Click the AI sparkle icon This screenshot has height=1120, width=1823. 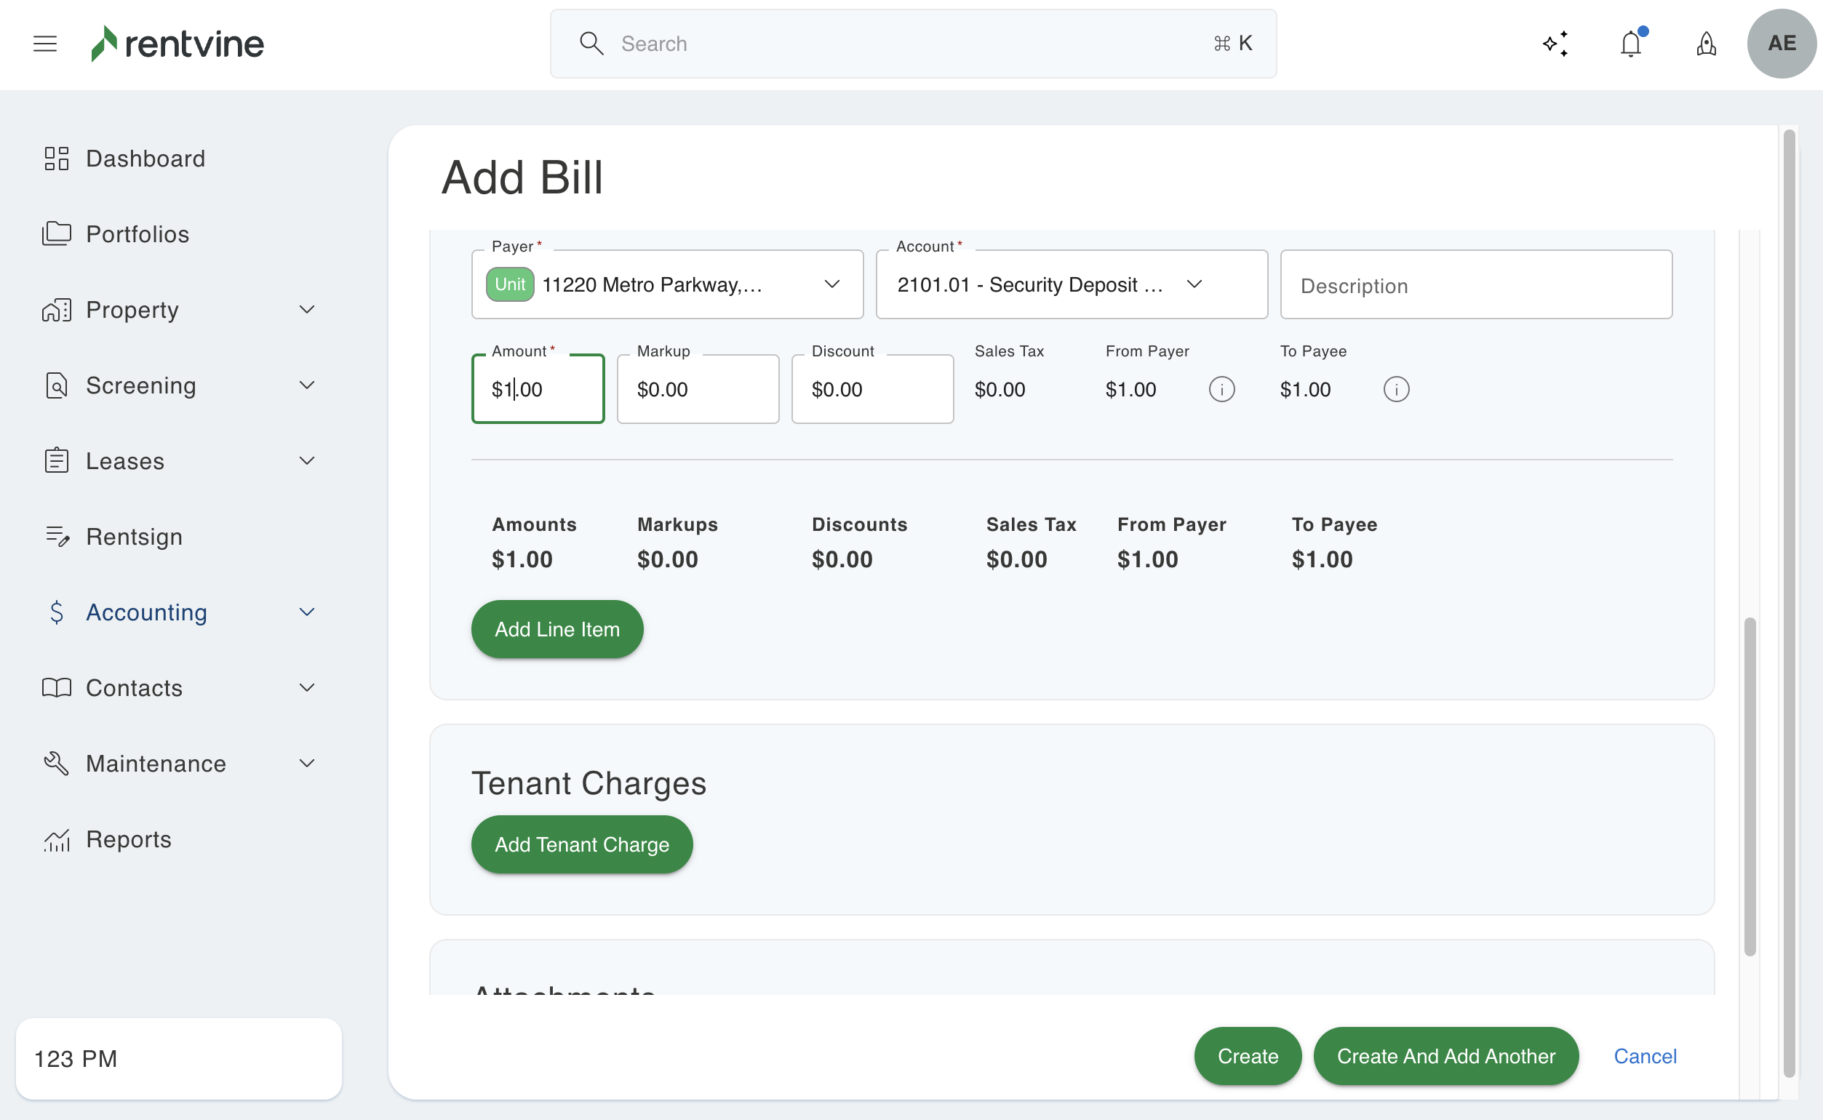coord(1555,44)
